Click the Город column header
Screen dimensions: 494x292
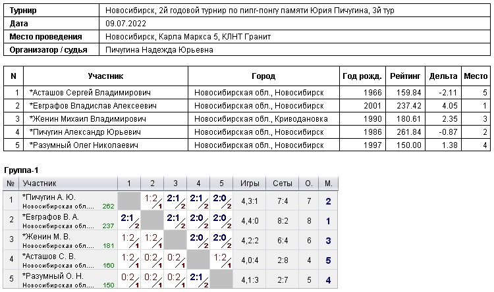(x=263, y=76)
